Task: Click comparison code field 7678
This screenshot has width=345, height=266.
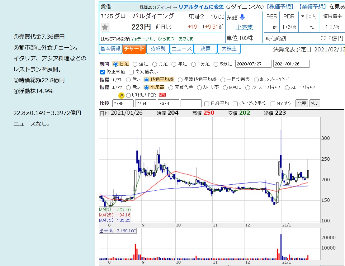Action: click(168, 103)
